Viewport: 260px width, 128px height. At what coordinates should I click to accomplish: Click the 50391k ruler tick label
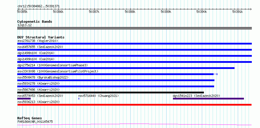(238, 12)
